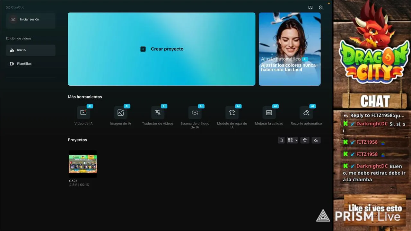Click the Vídeo de IA label

[x=83, y=124]
